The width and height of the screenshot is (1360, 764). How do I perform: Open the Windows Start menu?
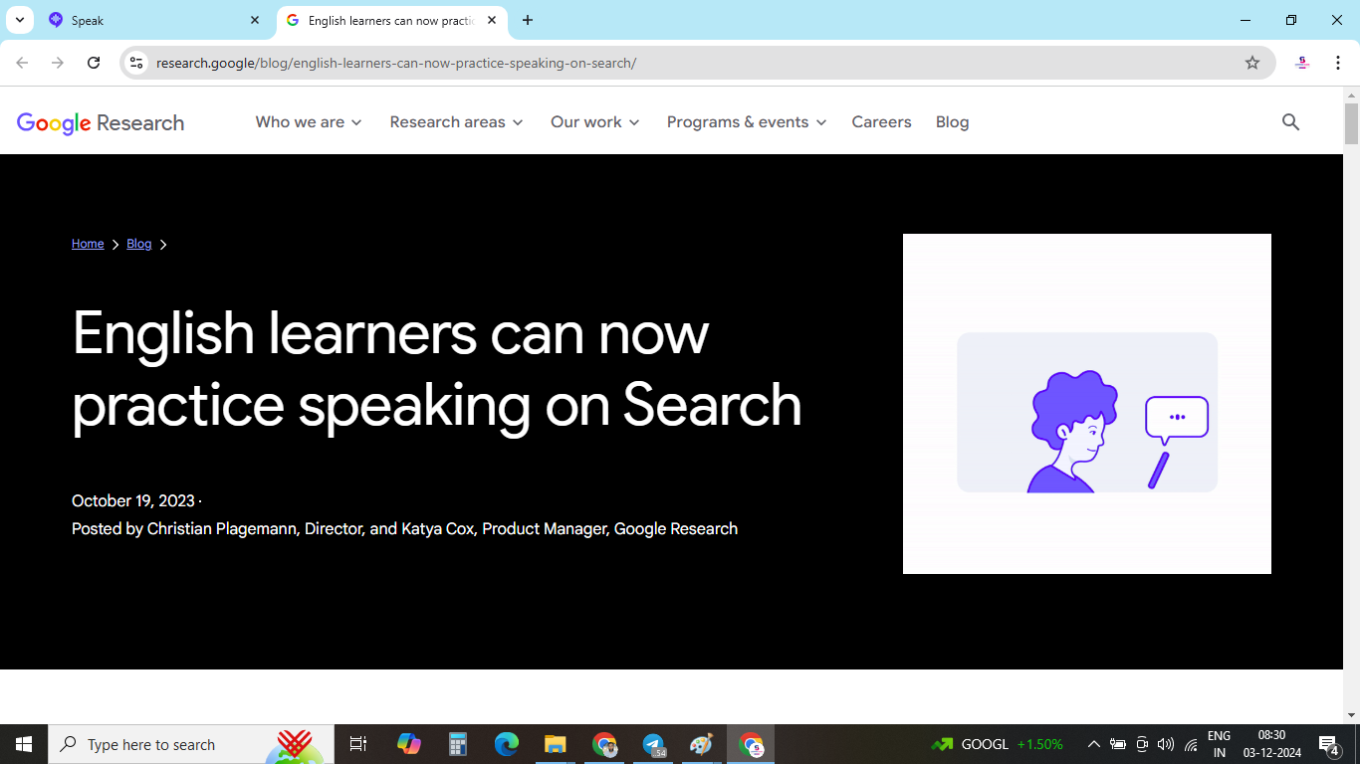(24, 744)
